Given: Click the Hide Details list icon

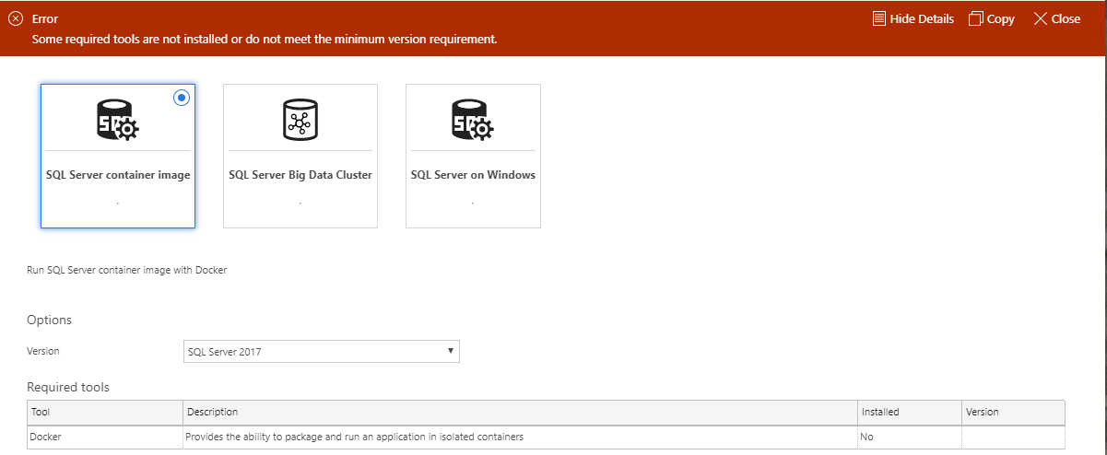Looking at the screenshot, I should click(879, 18).
